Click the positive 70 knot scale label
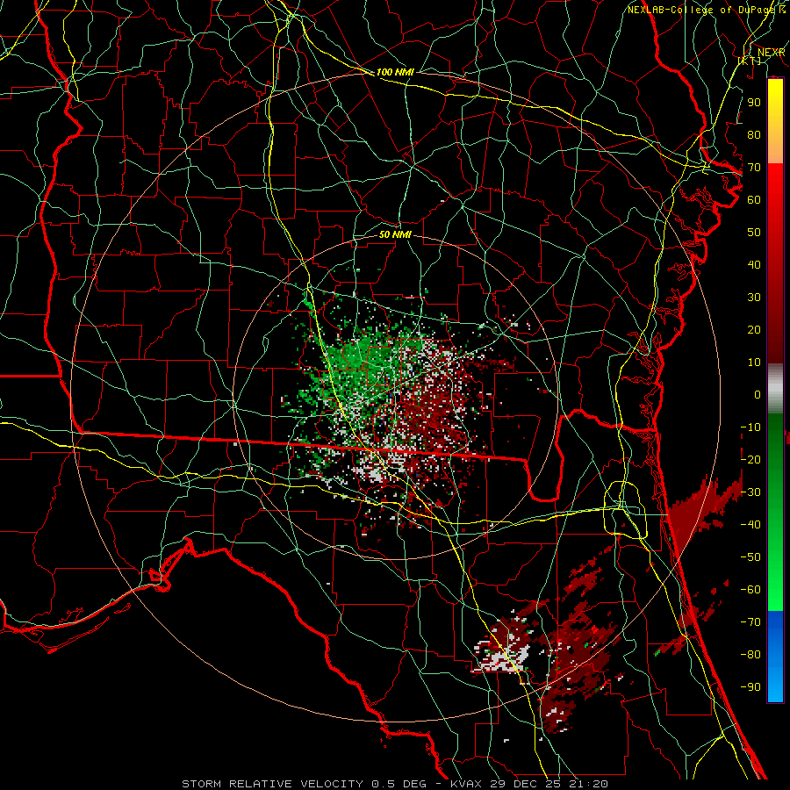790x790 pixels. (x=754, y=167)
